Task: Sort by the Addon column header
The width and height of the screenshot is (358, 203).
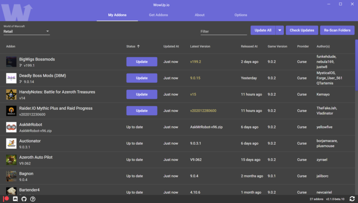Action: coord(10,47)
